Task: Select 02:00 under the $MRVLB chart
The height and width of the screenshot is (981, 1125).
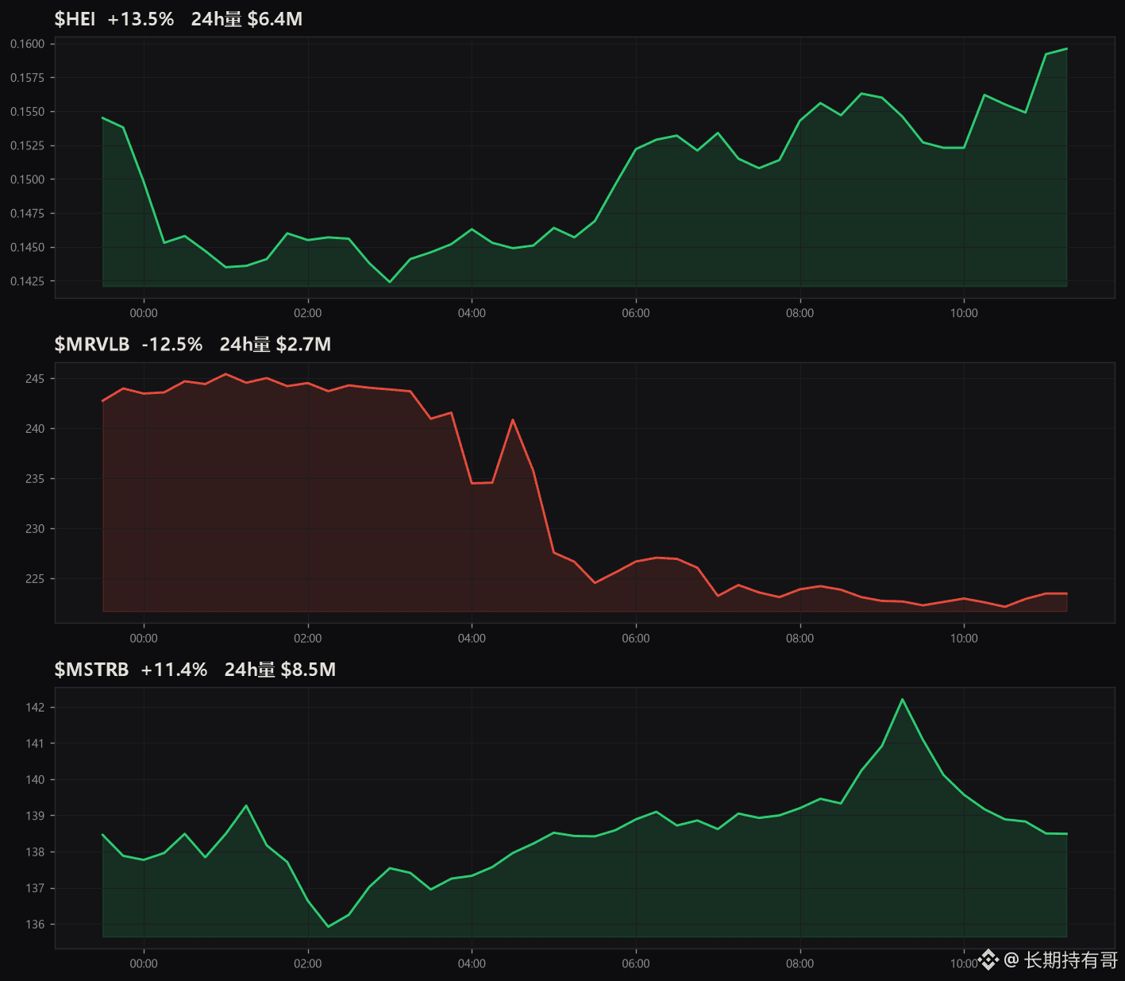Action: pyautogui.click(x=308, y=638)
